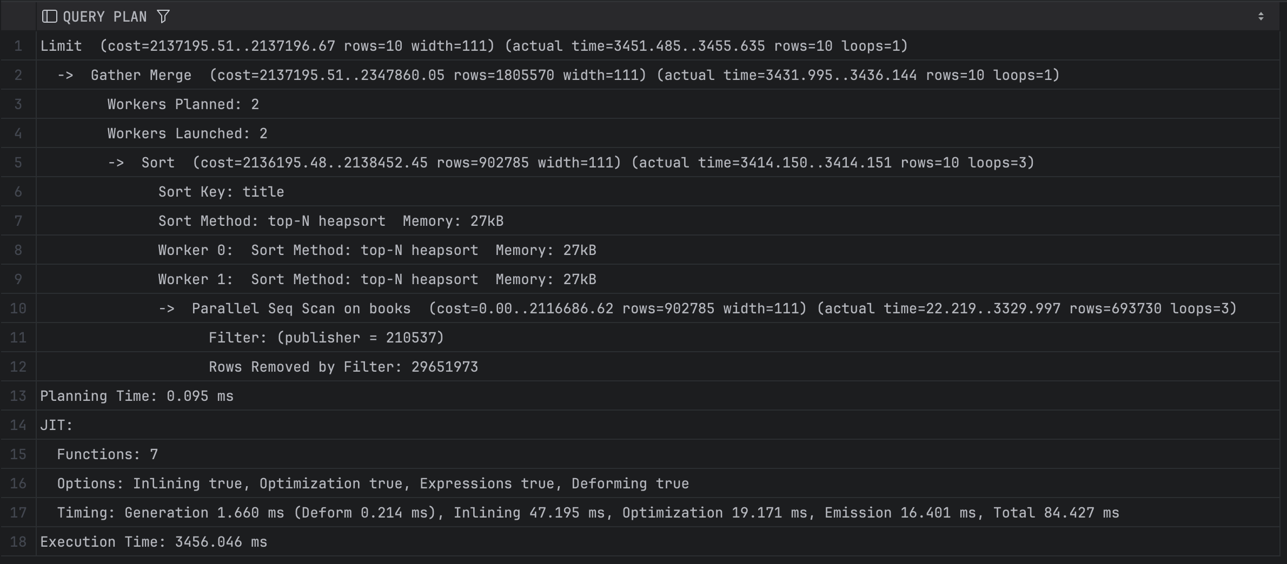Viewport: 1287px width, 564px height.
Task: Select row number 1 in the gutter
Action: [18, 46]
